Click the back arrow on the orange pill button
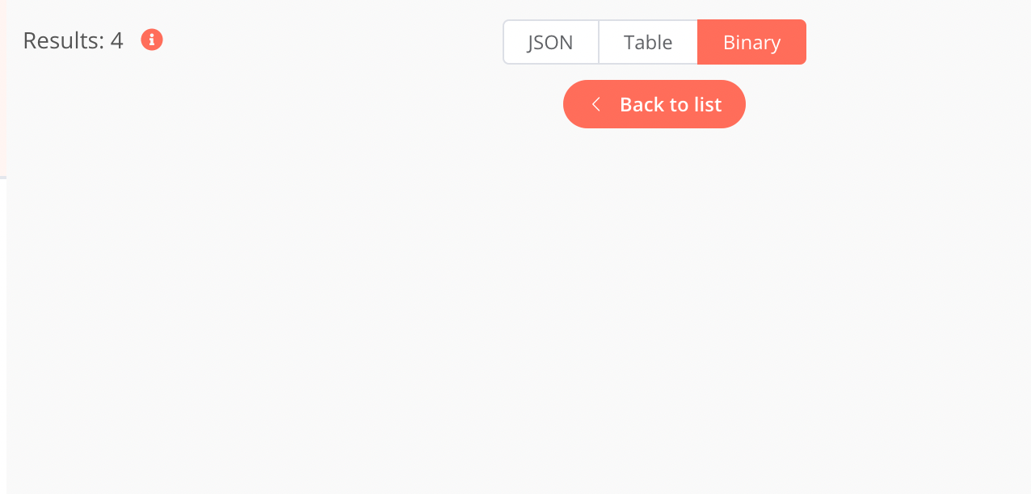The width and height of the screenshot is (1031, 494). pos(595,104)
